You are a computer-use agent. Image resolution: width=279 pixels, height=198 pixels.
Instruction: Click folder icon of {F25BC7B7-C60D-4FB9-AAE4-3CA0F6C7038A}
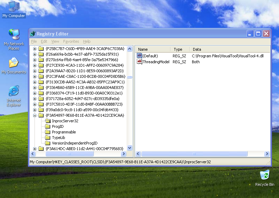pyautogui.click(x=41, y=49)
